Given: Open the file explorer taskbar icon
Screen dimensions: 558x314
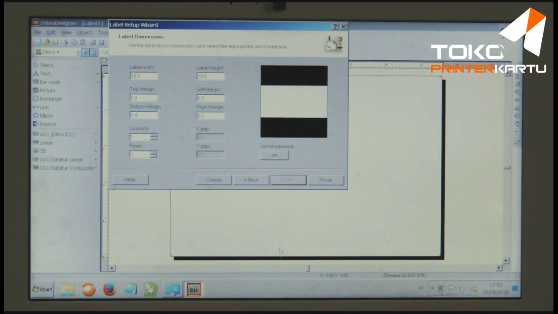Looking at the screenshot, I should coord(68,290).
